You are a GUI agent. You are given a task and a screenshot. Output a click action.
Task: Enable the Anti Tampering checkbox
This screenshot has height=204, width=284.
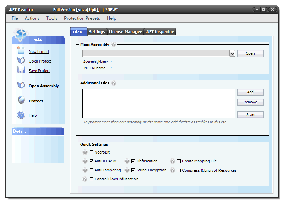(x=92, y=170)
